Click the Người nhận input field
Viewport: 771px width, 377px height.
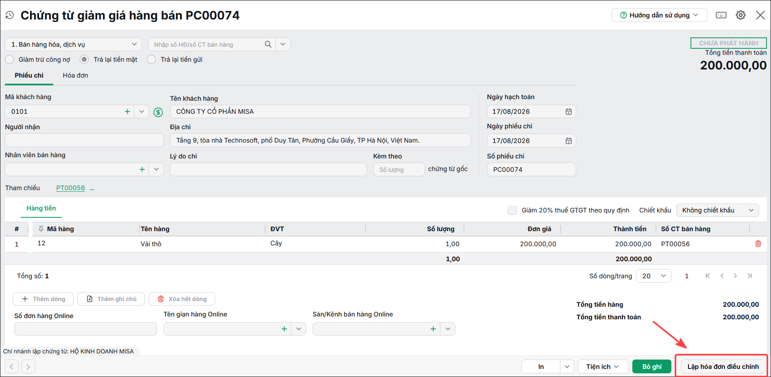(x=84, y=140)
